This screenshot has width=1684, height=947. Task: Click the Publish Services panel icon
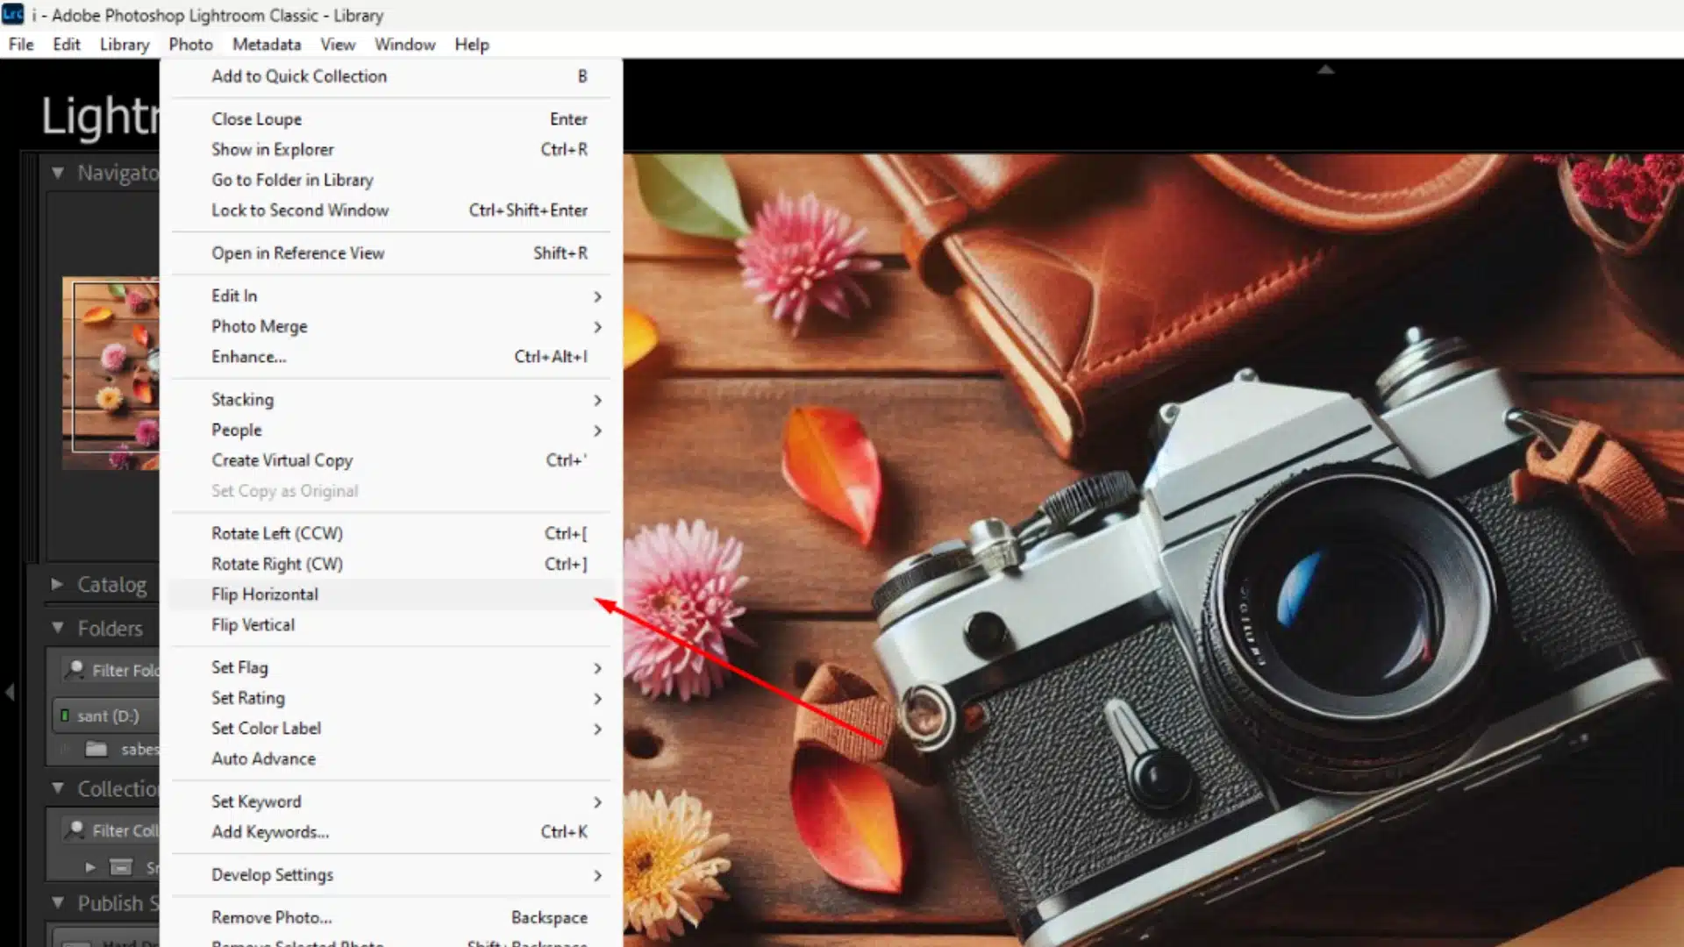point(58,903)
